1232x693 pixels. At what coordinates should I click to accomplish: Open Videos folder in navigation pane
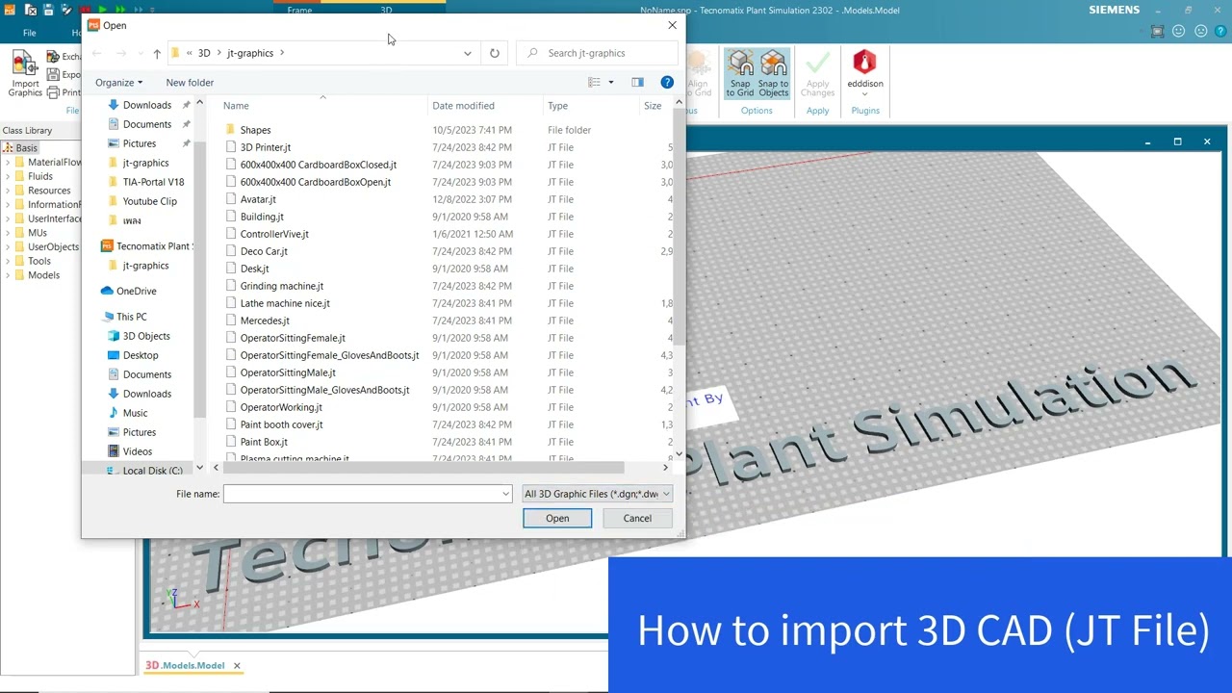pos(137,451)
